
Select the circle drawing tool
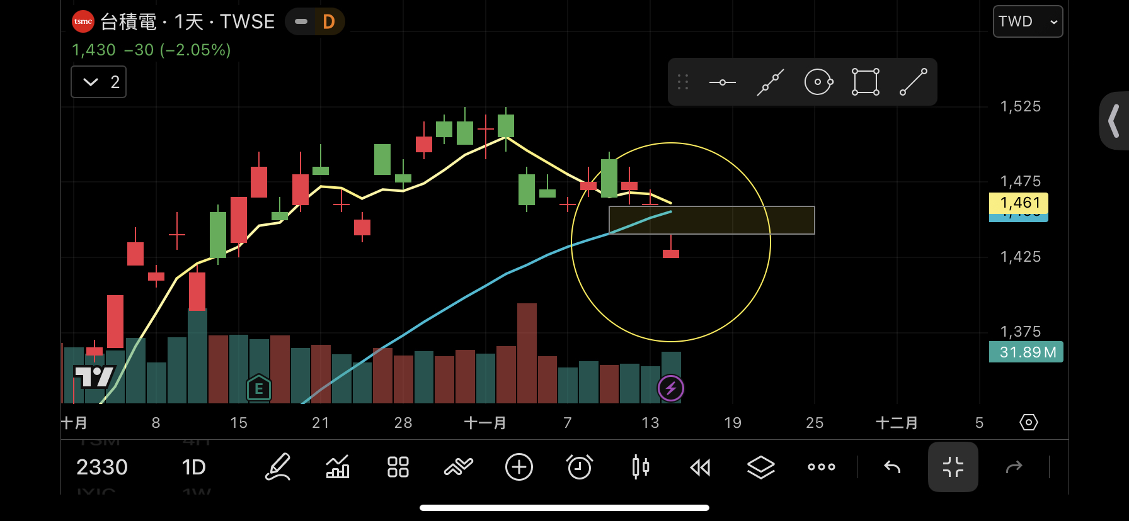[818, 82]
